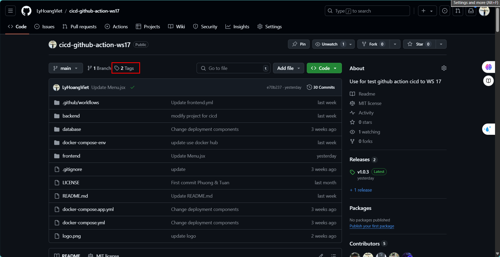
Task: Open the 2 Tags page
Action: pos(124,68)
